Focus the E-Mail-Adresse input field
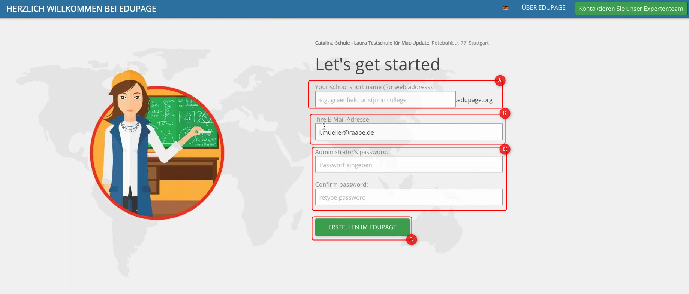The height and width of the screenshot is (294, 689). 409,132
